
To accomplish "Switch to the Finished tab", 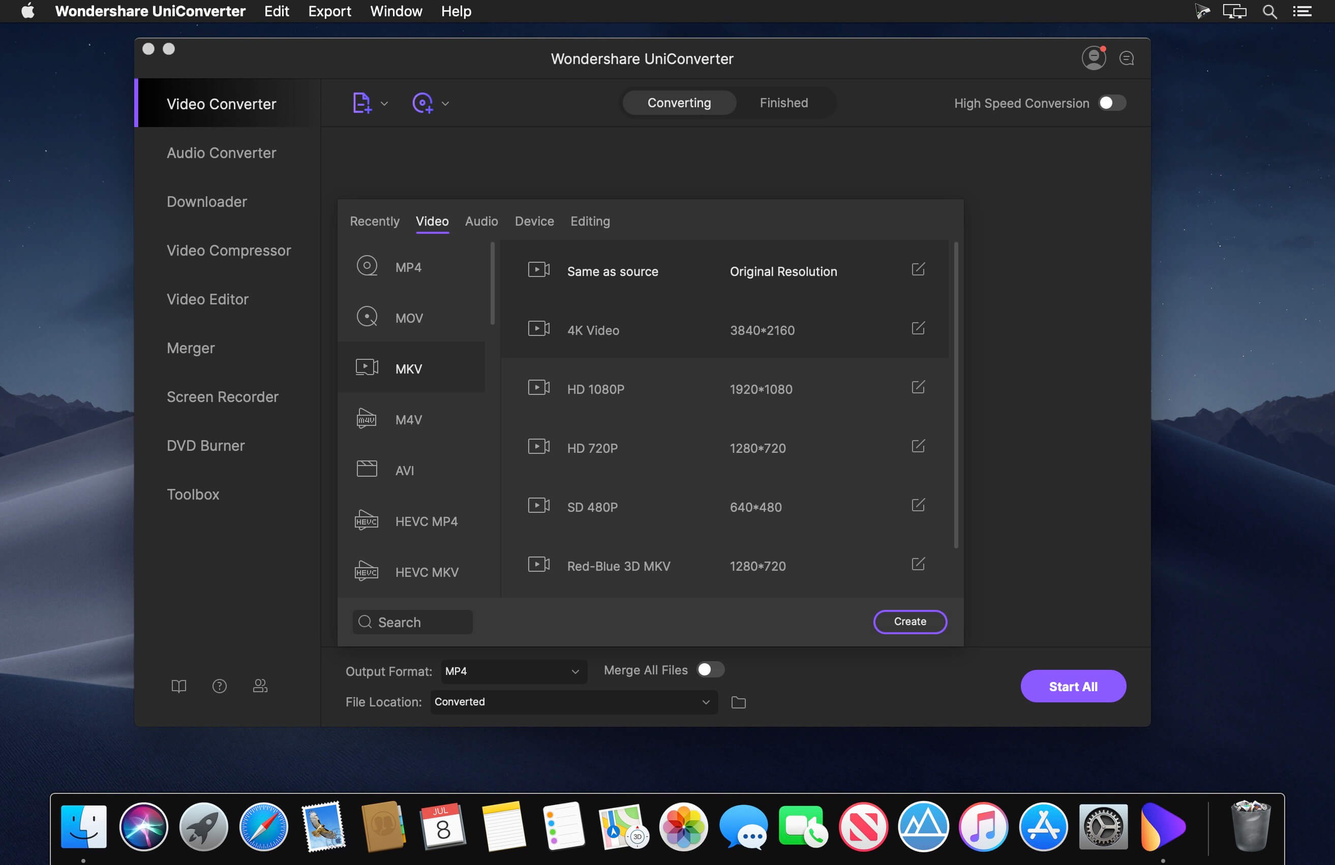I will click(783, 103).
